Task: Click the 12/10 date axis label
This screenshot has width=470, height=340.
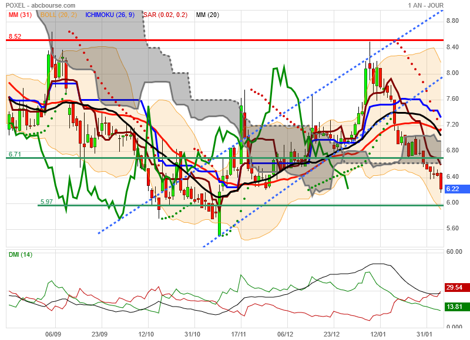Action: tap(146, 334)
